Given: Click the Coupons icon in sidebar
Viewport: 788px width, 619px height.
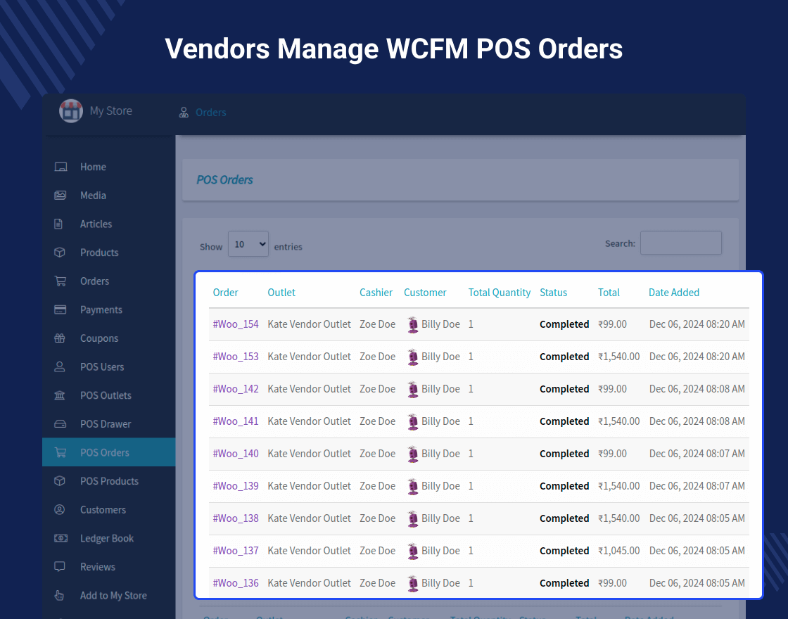Looking at the screenshot, I should [61, 338].
